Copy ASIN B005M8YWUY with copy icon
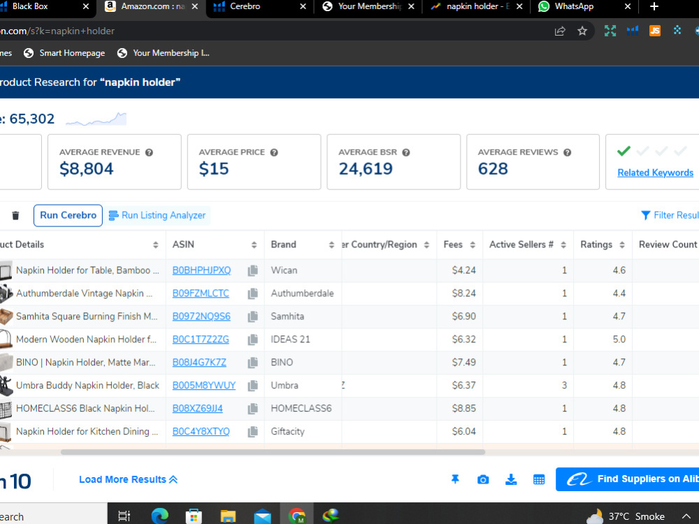 coord(253,386)
